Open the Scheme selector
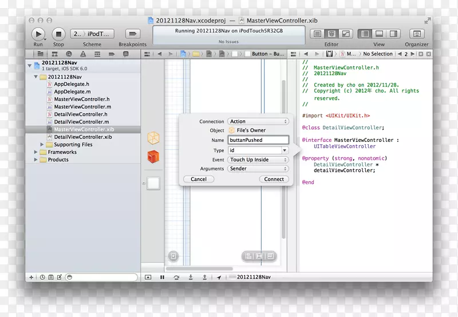Screen dimensions: 458x317 [92, 34]
